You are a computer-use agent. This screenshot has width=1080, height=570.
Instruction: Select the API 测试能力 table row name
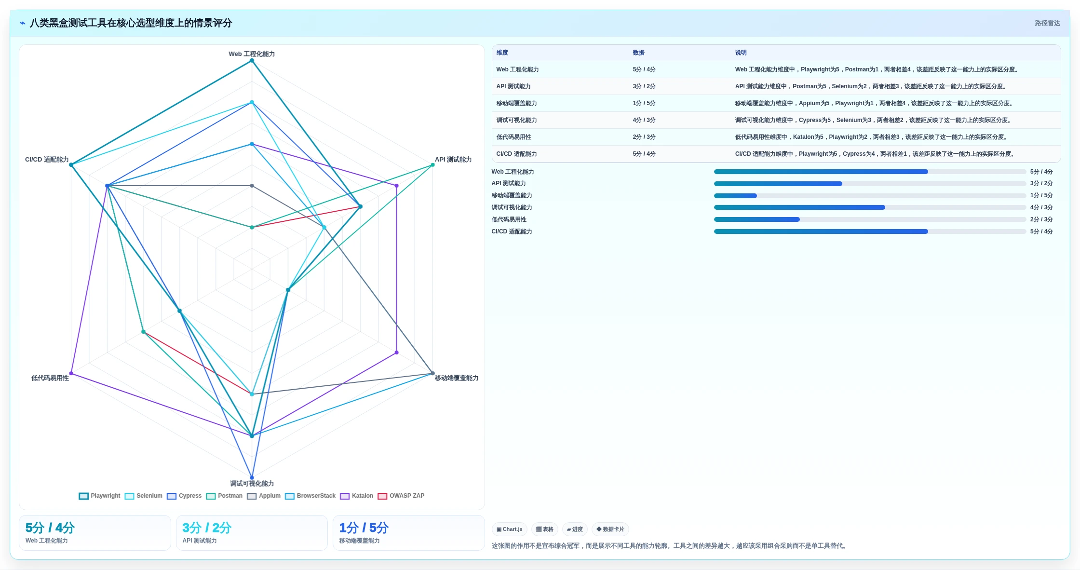513,86
